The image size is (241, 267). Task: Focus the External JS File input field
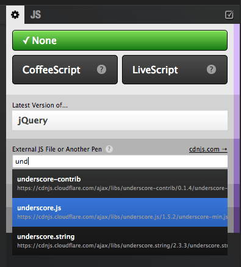pyautogui.click(x=120, y=161)
